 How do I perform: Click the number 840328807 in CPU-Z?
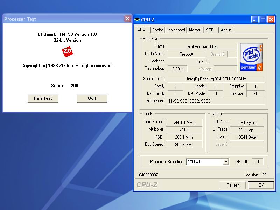tap(148, 175)
